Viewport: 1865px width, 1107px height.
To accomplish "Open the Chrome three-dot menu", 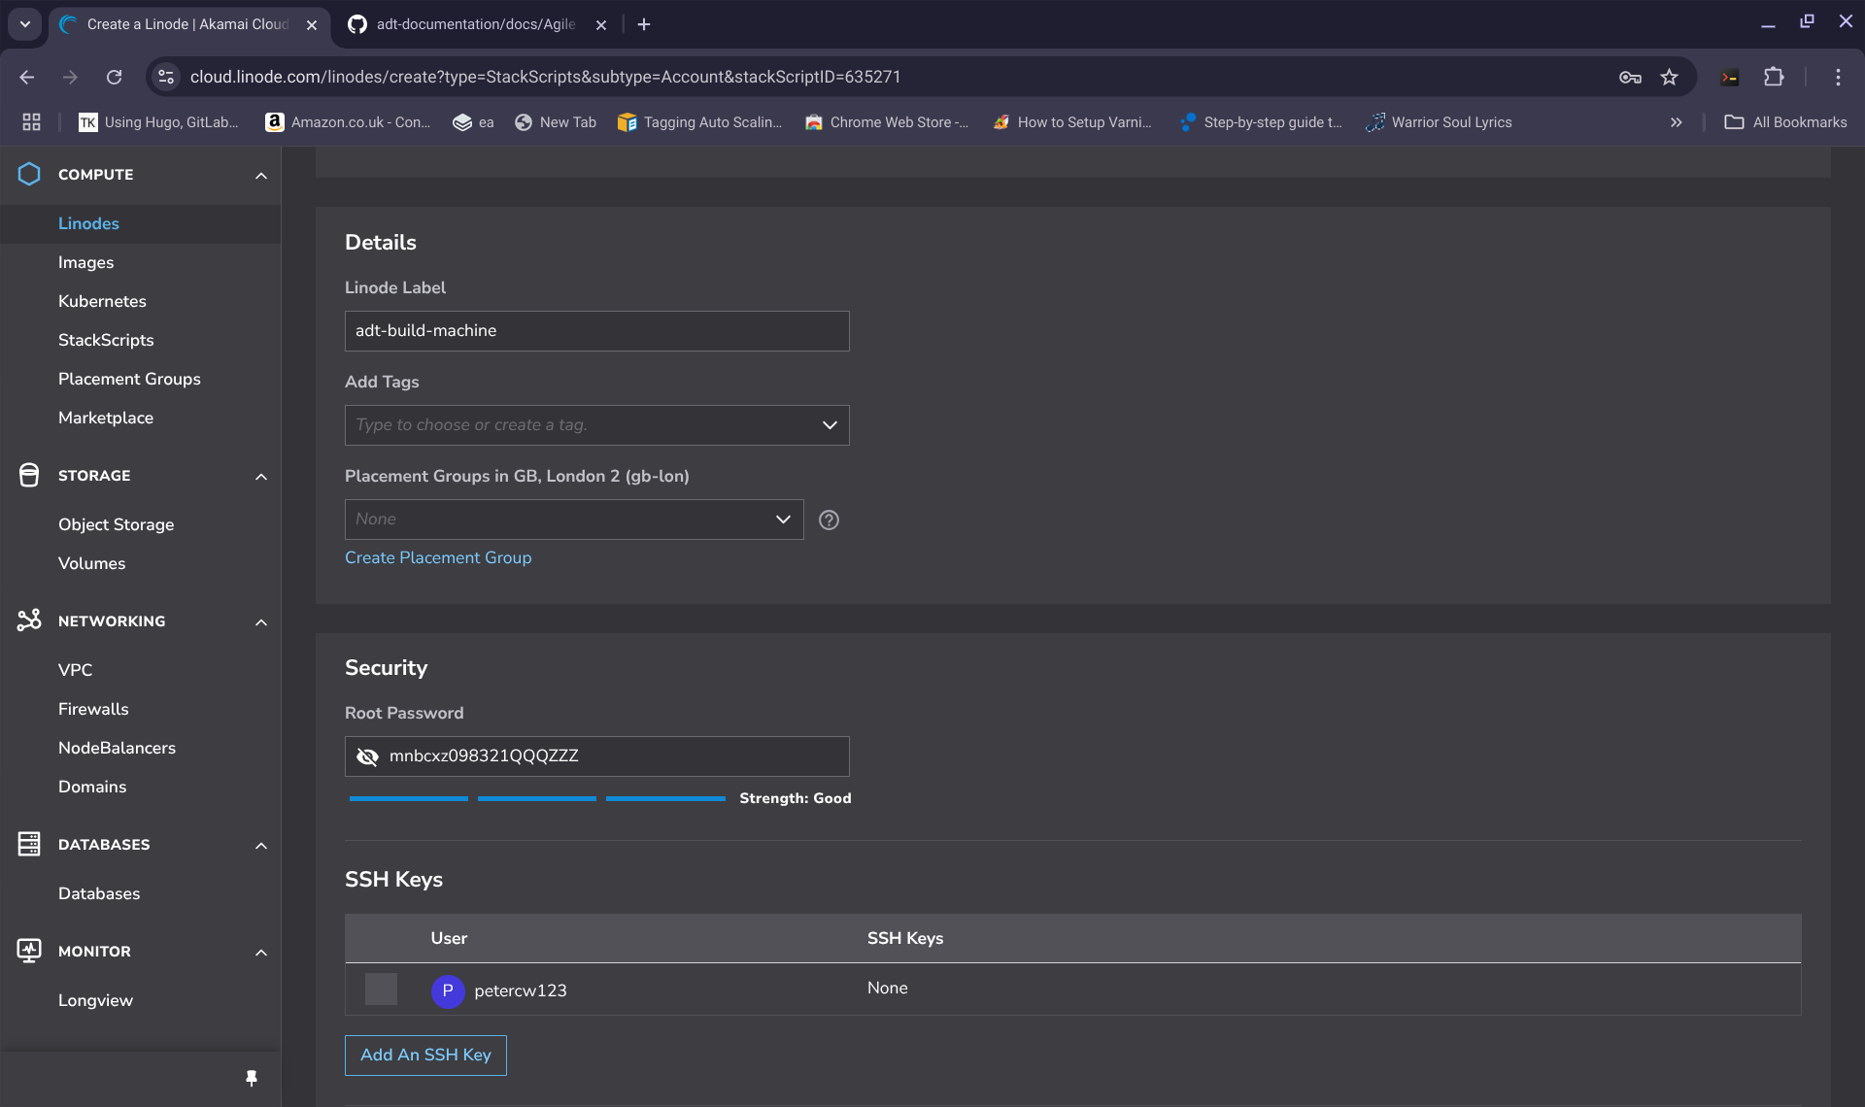I will [x=1838, y=77].
